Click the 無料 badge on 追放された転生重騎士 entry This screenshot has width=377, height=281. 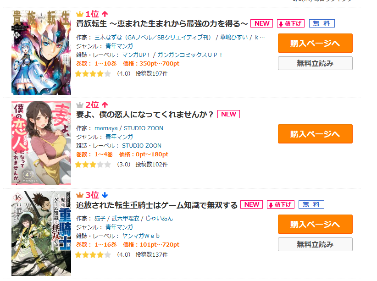click(x=311, y=204)
